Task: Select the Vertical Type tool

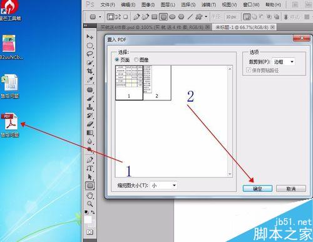Action: (90, 169)
